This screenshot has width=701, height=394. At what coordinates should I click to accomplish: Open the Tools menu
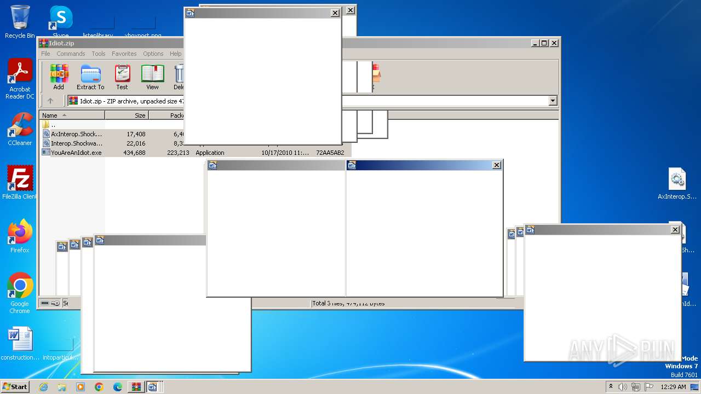click(x=99, y=54)
